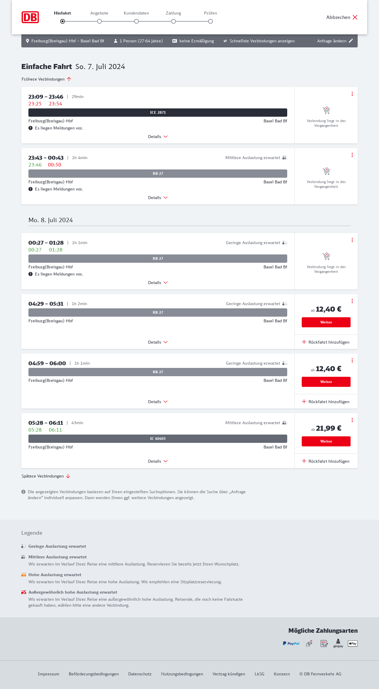
Task: Click the Hinfahrt step label
Action: click(x=62, y=13)
